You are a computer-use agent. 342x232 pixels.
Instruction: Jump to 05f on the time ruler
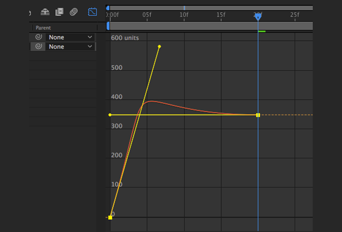[147, 15]
